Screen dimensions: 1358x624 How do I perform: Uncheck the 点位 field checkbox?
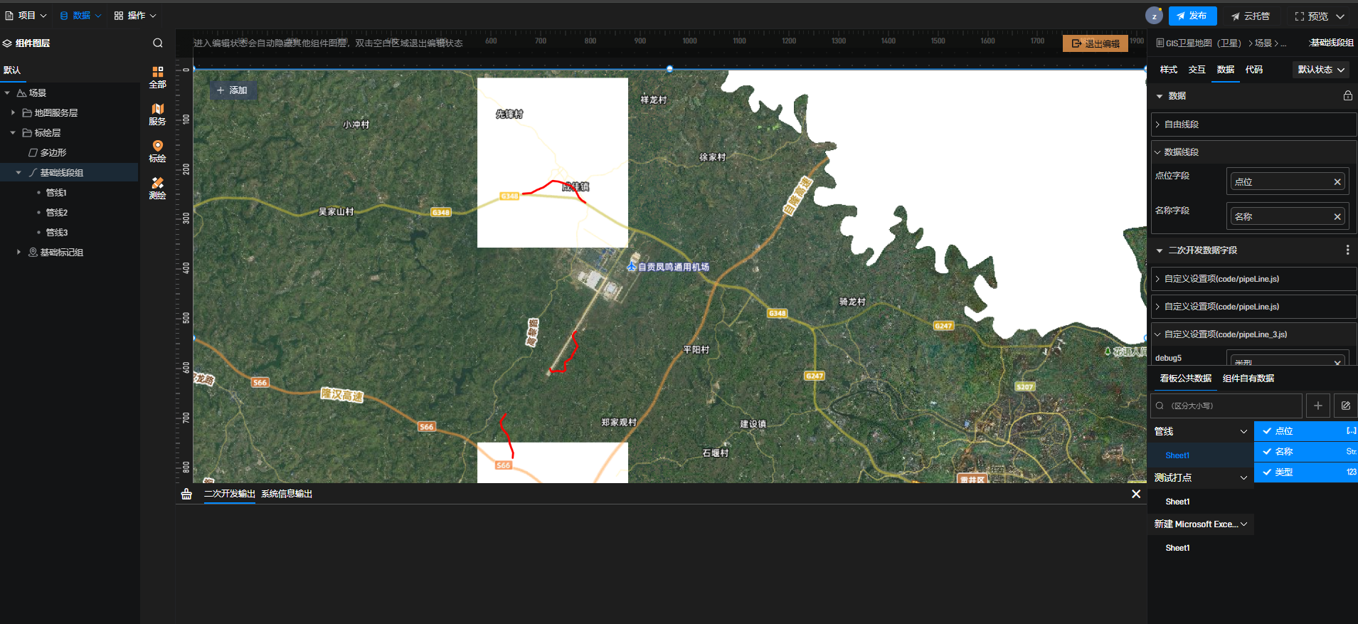(1267, 431)
